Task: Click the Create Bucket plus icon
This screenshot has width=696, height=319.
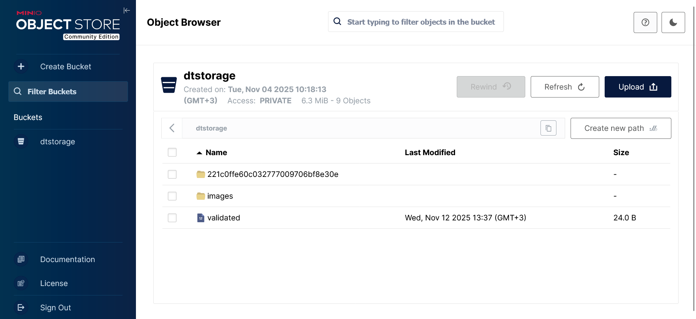Action: [x=21, y=67]
